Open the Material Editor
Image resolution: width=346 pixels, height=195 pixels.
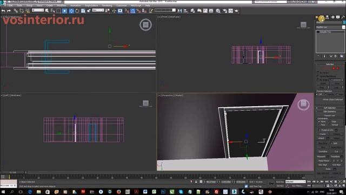point(218,11)
